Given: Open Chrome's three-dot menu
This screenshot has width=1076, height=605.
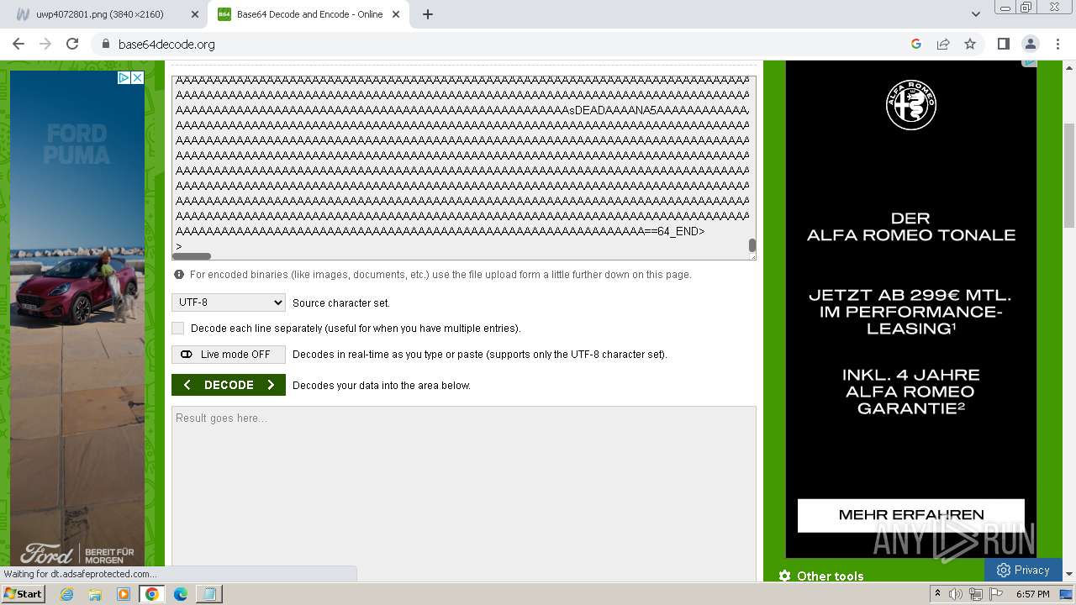Looking at the screenshot, I should point(1058,44).
